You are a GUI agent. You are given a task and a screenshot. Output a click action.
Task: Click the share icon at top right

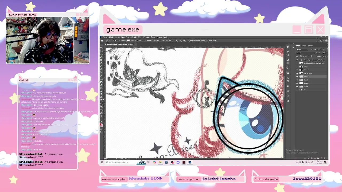pyautogui.click(x=327, y=41)
